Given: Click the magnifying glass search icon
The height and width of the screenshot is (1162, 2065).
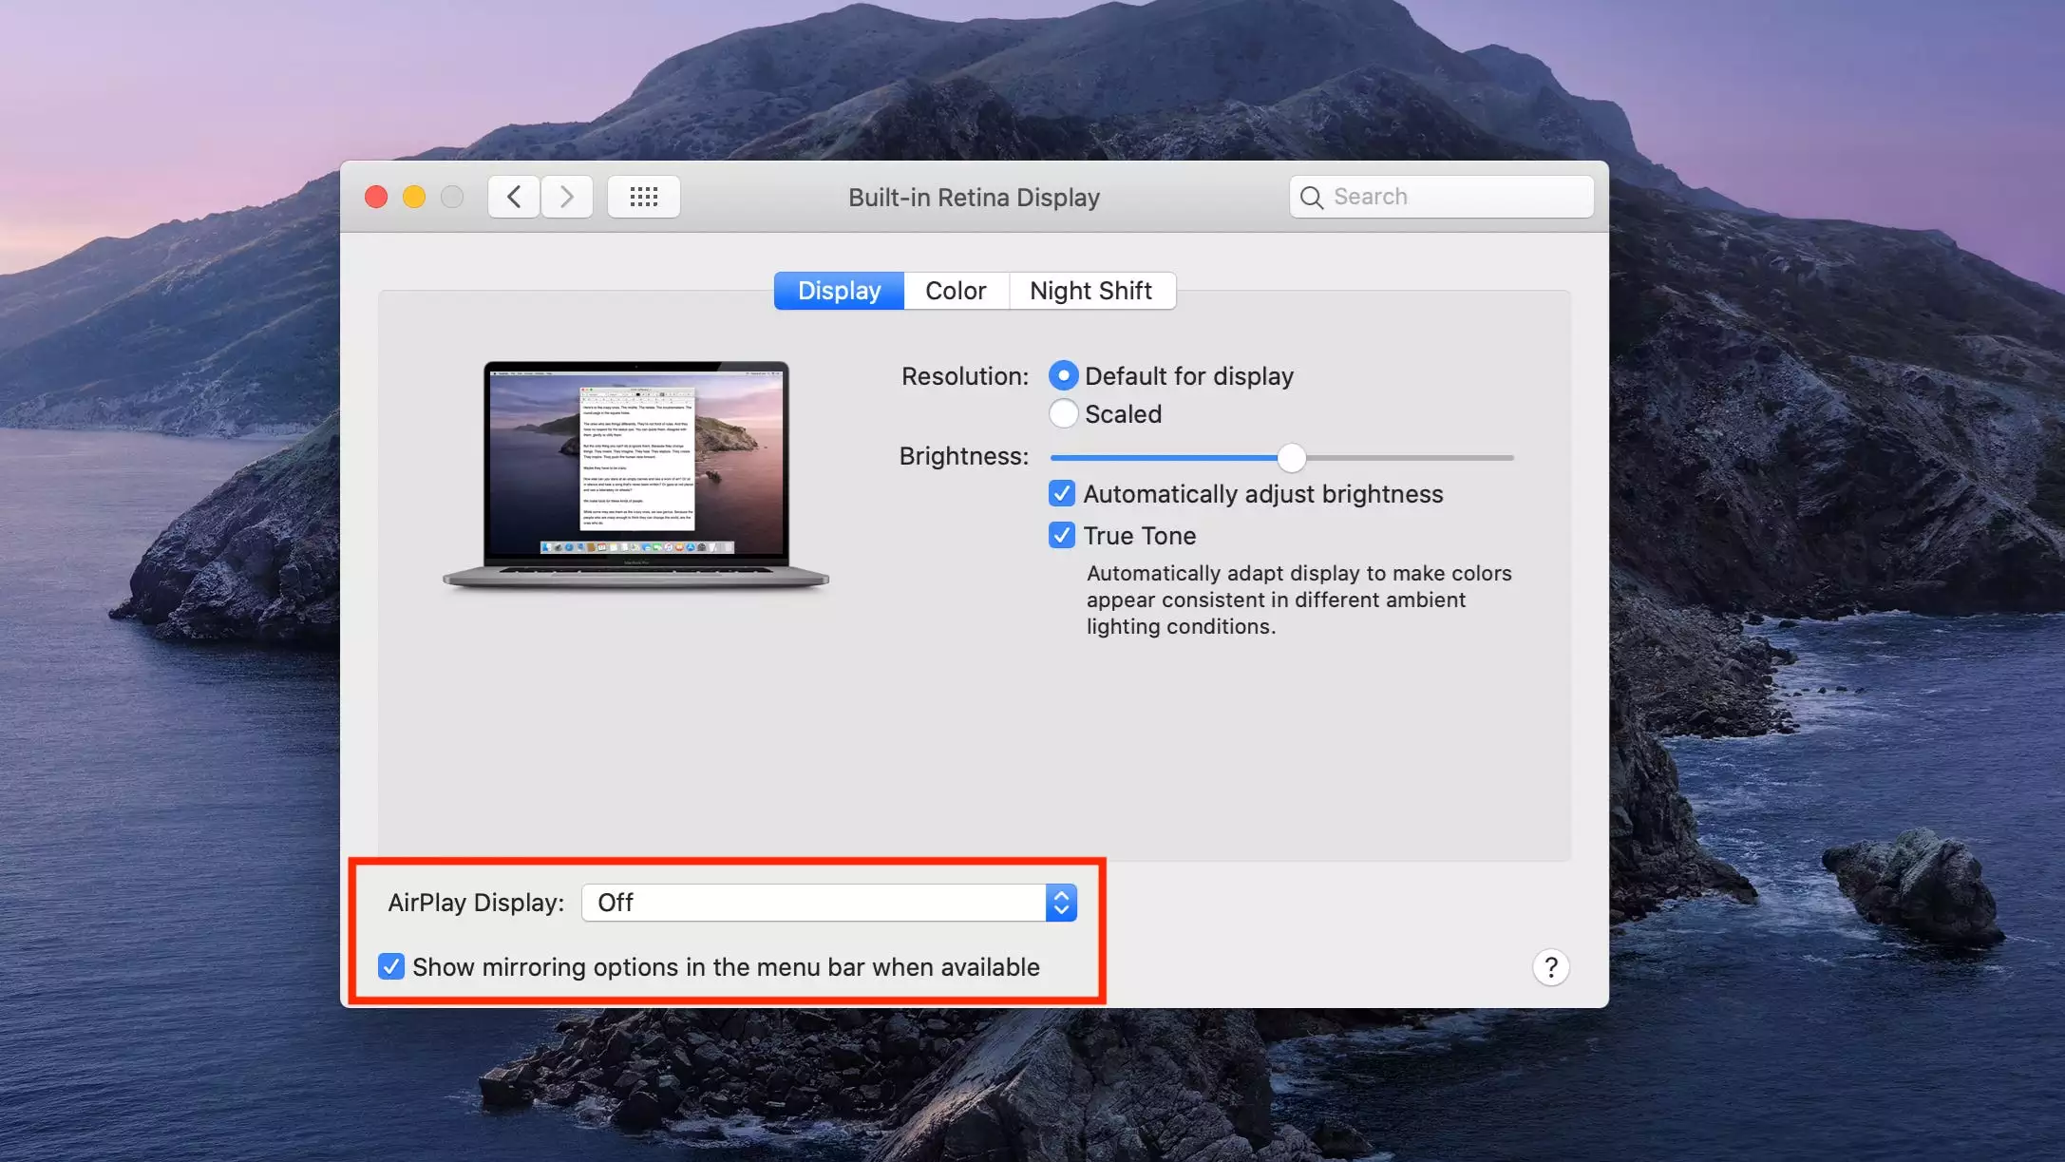Looking at the screenshot, I should [x=1312, y=197].
